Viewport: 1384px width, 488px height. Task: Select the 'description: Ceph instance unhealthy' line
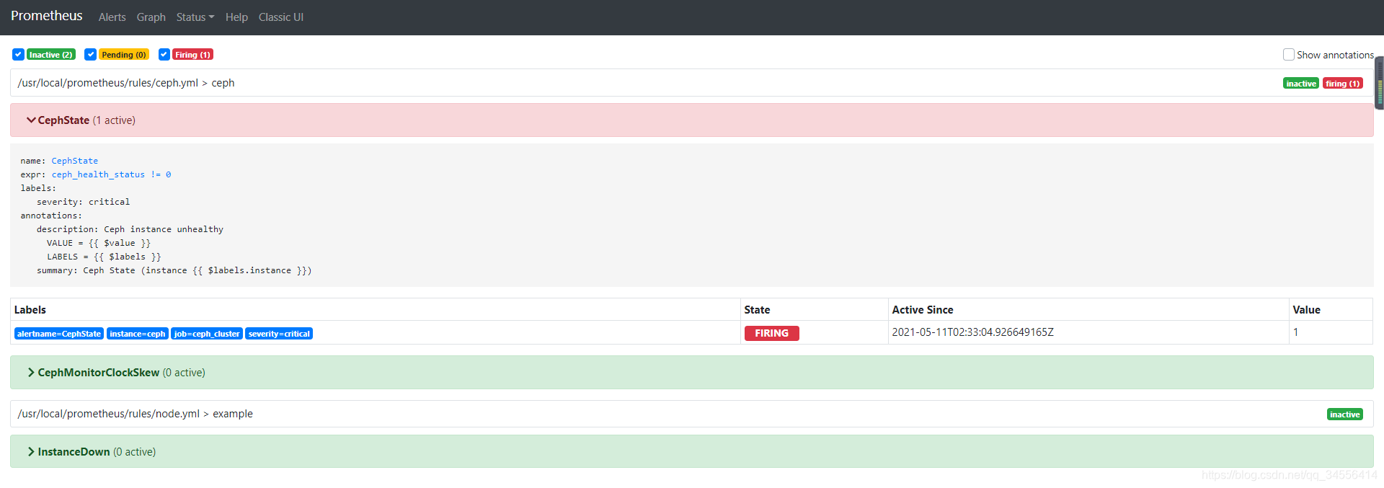(130, 229)
